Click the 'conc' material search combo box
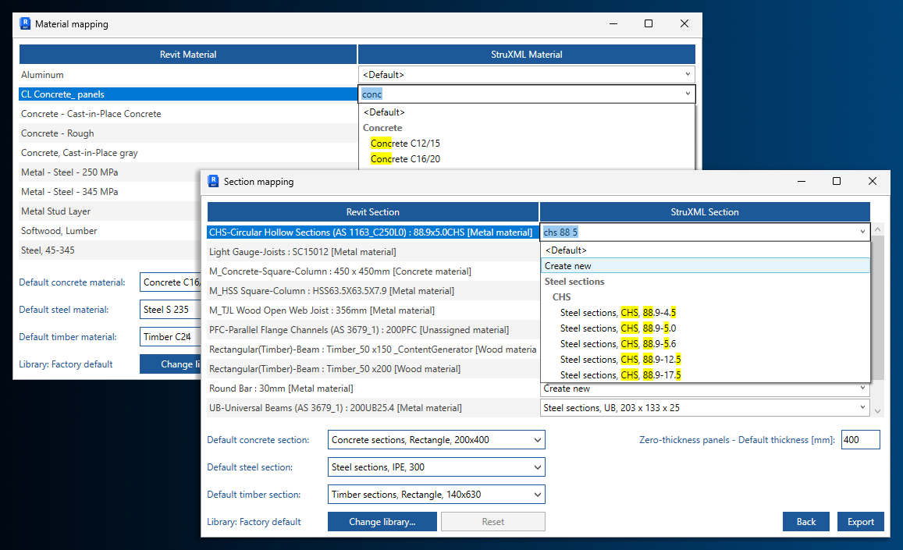 pos(526,94)
